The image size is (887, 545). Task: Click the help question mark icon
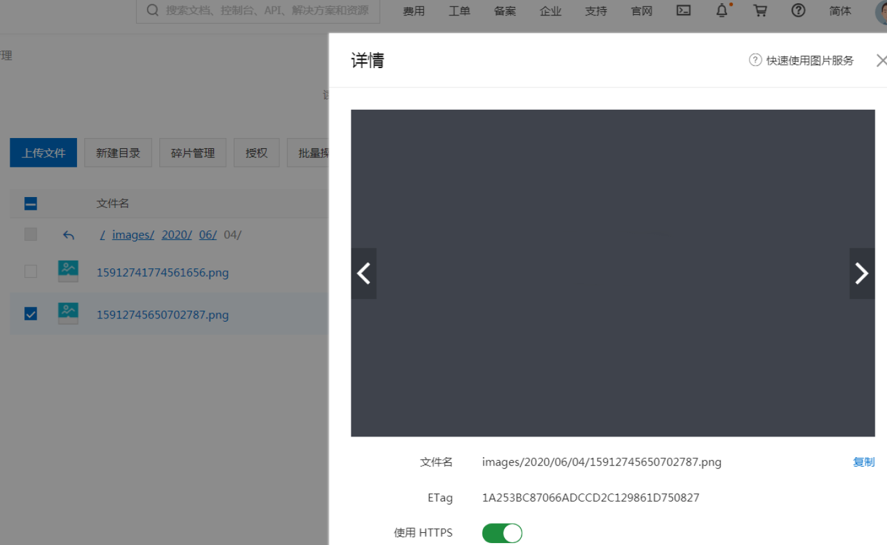coord(798,10)
